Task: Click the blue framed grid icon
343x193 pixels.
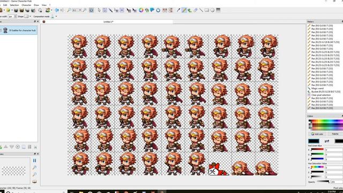Action: (x=91, y=10)
